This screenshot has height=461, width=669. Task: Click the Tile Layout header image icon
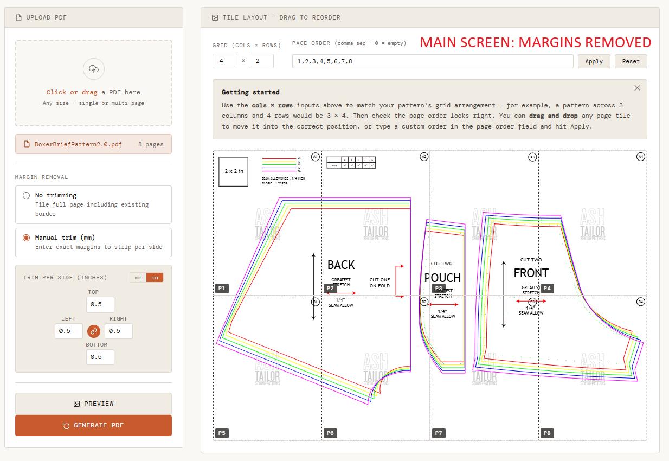pyautogui.click(x=215, y=17)
